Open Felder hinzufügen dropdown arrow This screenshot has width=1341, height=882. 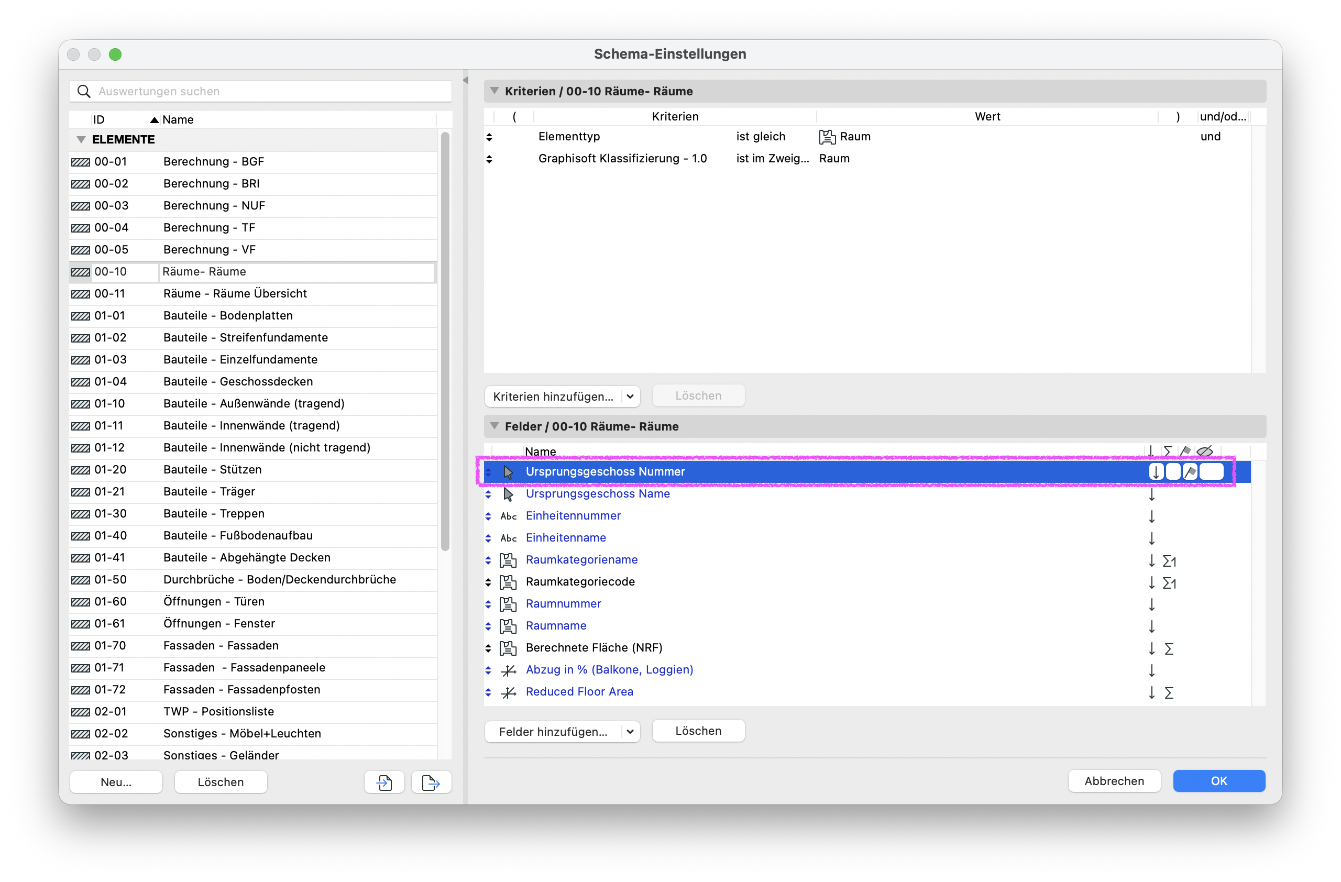[x=630, y=731]
